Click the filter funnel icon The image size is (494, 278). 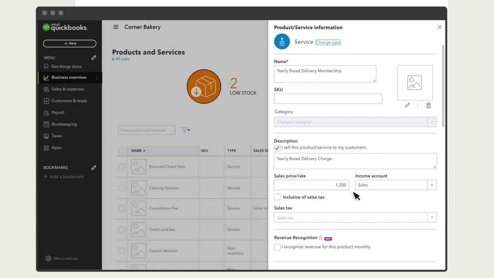184,130
